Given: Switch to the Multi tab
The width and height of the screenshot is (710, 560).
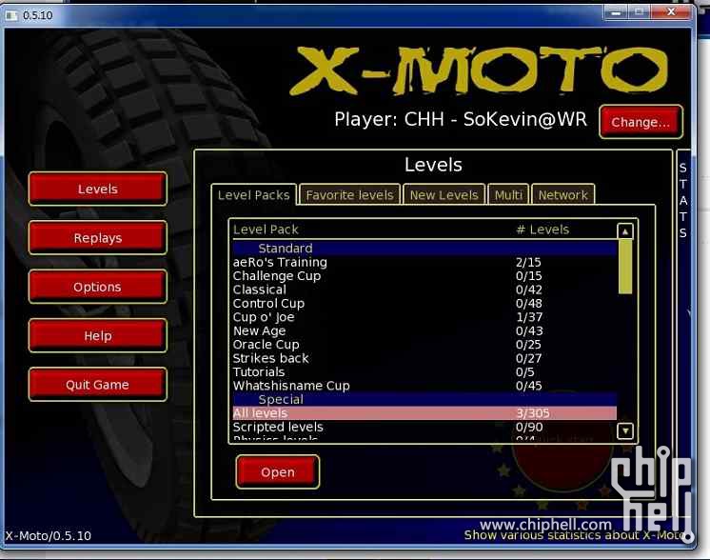Looking at the screenshot, I should pos(508,195).
